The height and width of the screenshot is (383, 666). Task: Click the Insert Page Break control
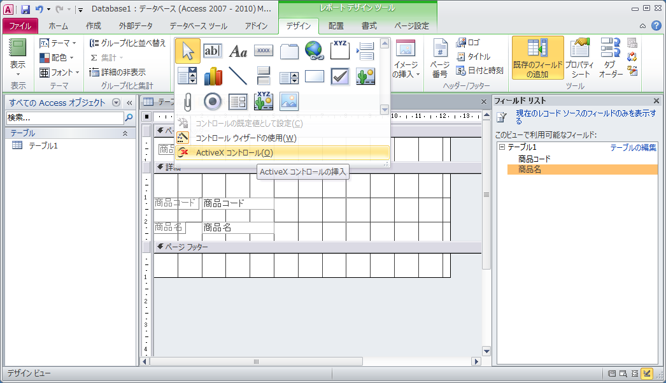tap(365, 51)
